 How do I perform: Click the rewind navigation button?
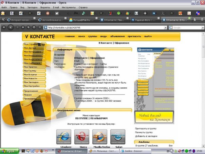tap(4, 28)
